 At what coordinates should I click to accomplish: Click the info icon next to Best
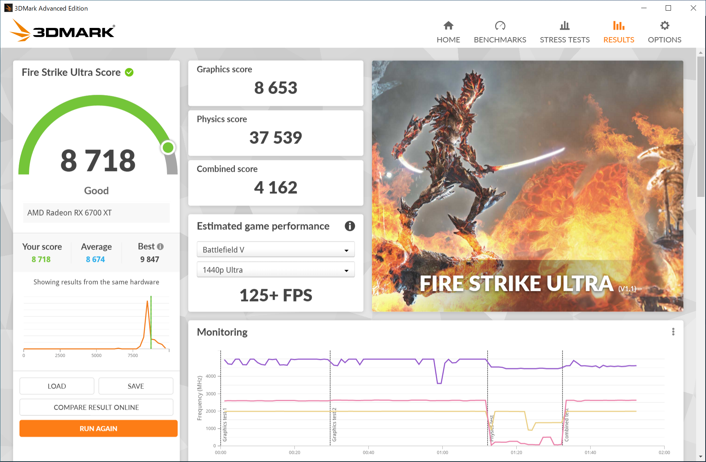160,246
